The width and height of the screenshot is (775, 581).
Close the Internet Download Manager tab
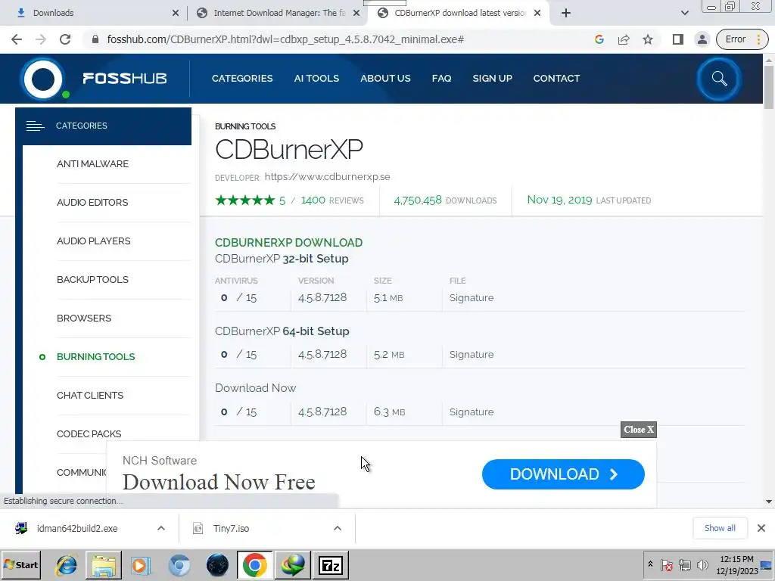point(356,13)
